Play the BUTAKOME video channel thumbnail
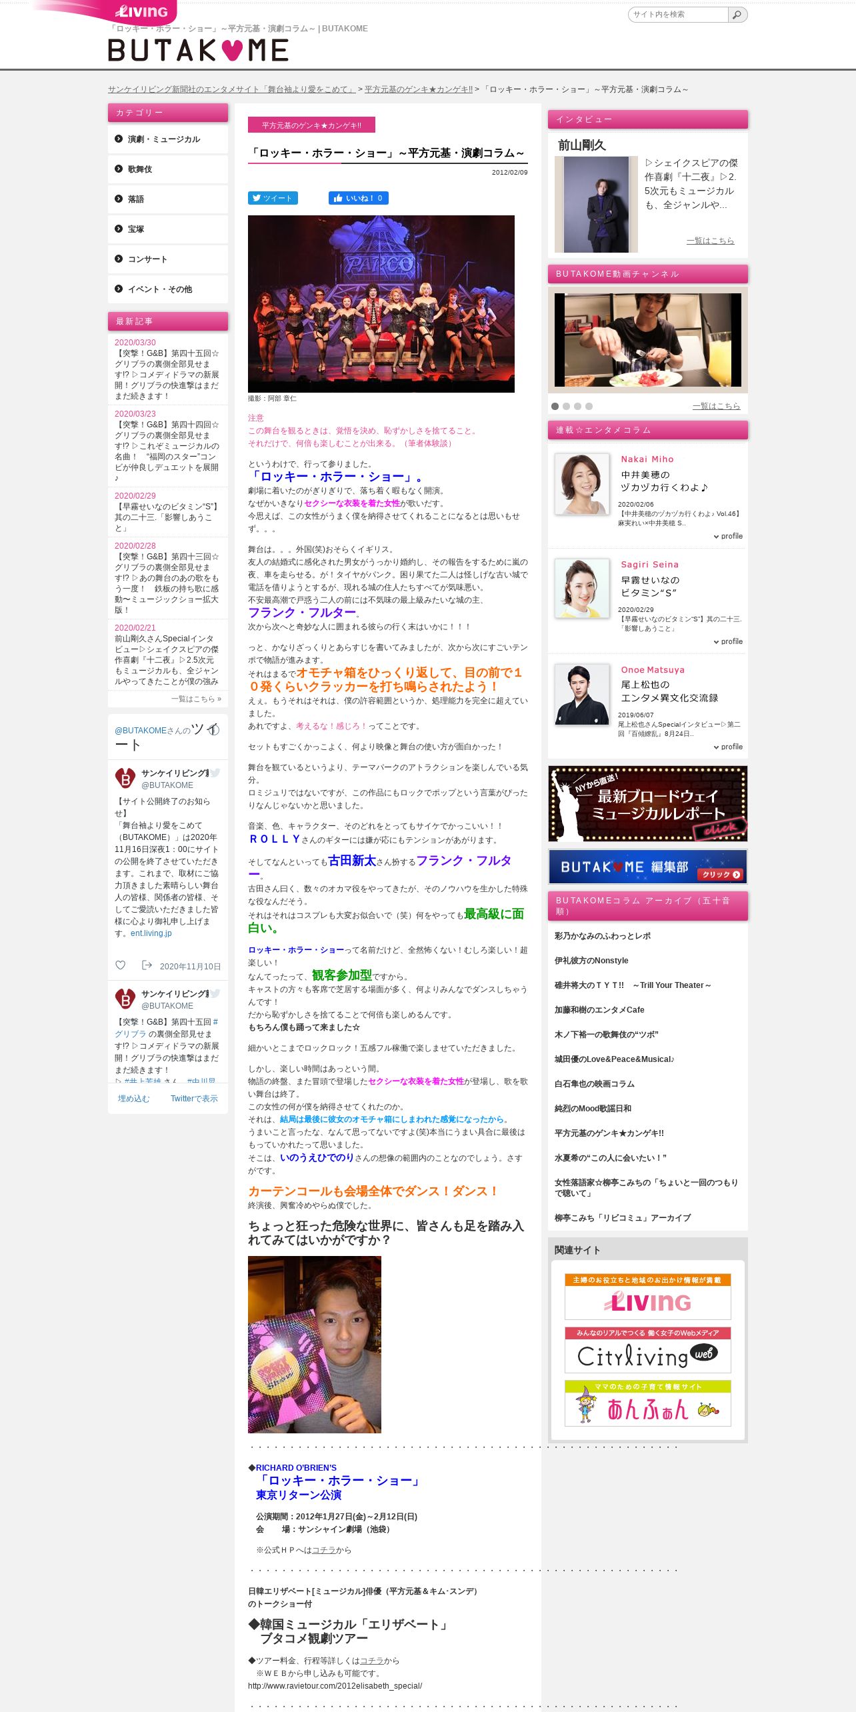This screenshot has width=856, height=1712. 648,340
